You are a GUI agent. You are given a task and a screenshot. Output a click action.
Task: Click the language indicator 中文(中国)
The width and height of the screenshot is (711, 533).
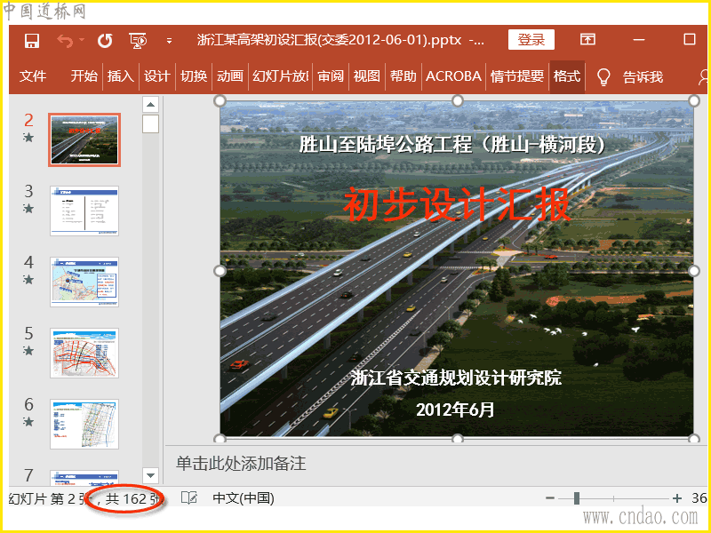[x=244, y=498]
